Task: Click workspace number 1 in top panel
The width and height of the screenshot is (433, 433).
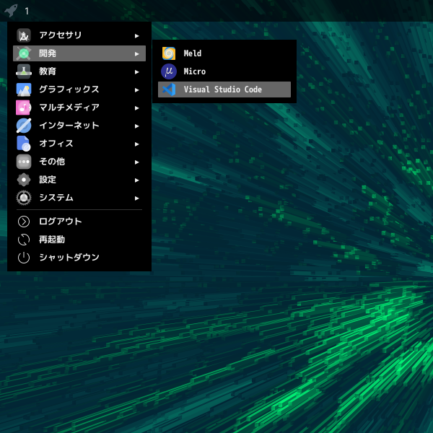Action: click(27, 11)
